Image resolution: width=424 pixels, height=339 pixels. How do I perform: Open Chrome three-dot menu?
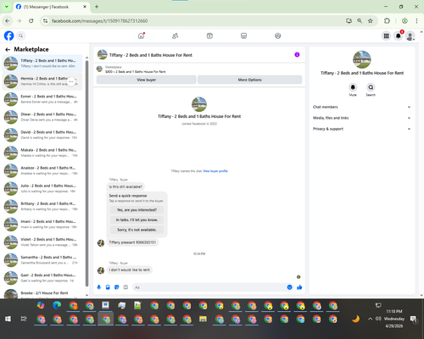click(x=416, y=21)
